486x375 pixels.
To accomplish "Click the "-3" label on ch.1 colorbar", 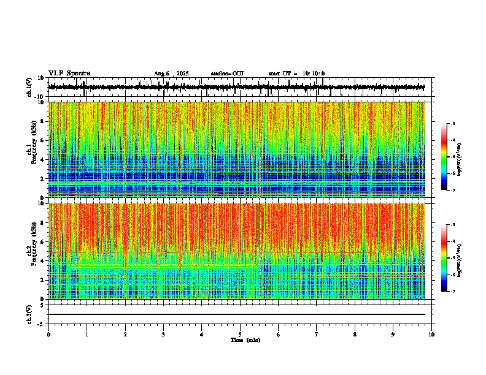I will (452, 124).
